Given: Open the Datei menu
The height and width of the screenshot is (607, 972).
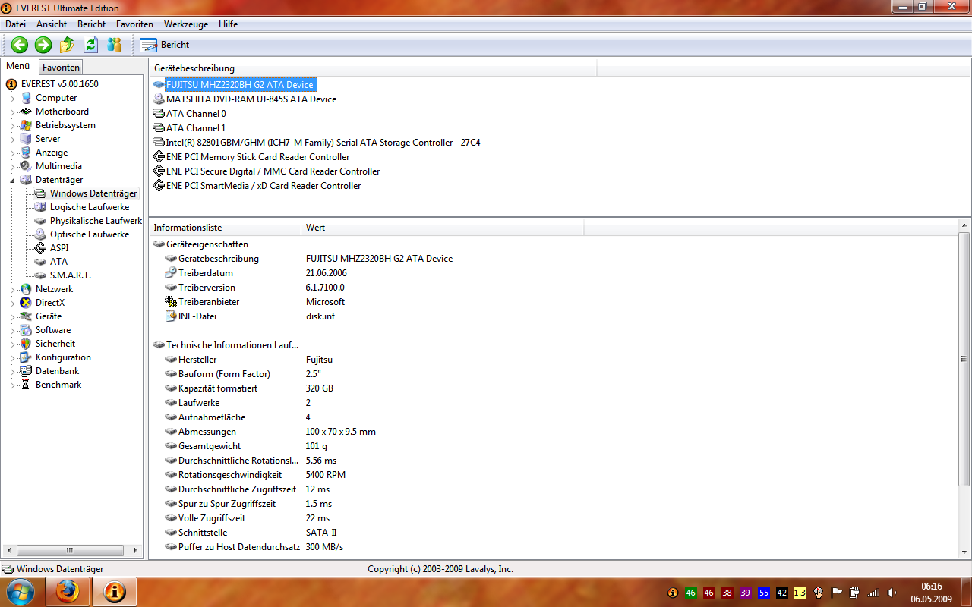Looking at the screenshot, I should point(15,24).
